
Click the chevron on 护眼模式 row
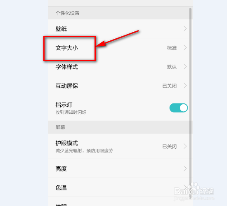[x=185, y=146]
